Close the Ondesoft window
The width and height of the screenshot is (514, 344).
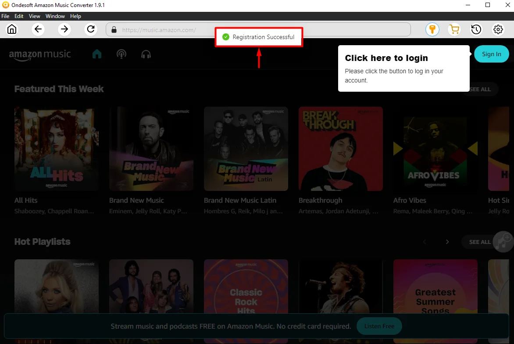point(507,5)
